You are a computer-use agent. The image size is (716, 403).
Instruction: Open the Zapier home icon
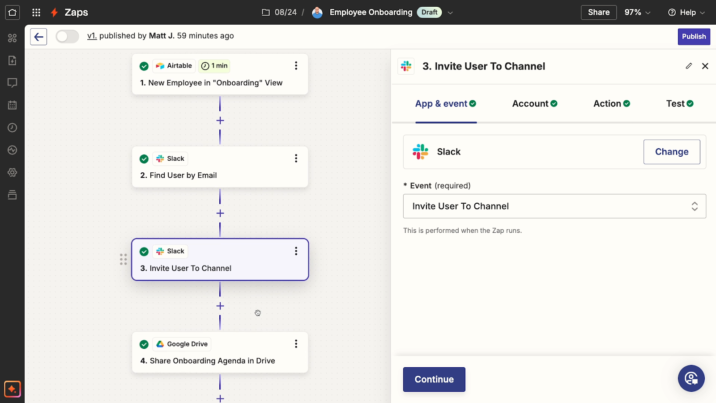[x=13, y=13]
